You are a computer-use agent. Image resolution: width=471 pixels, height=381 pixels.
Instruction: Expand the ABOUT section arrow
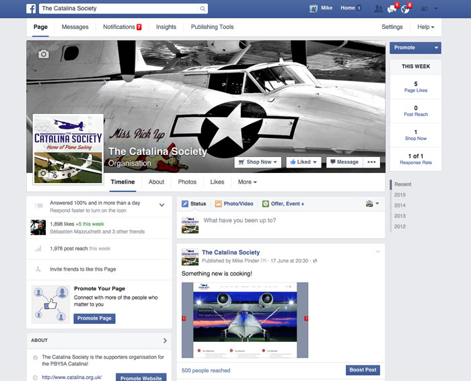(165, 341)
